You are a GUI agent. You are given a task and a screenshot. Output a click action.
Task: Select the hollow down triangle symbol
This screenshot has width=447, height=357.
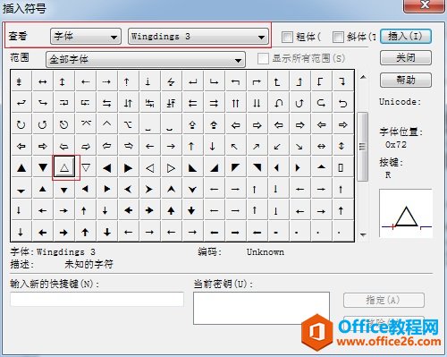86,168
